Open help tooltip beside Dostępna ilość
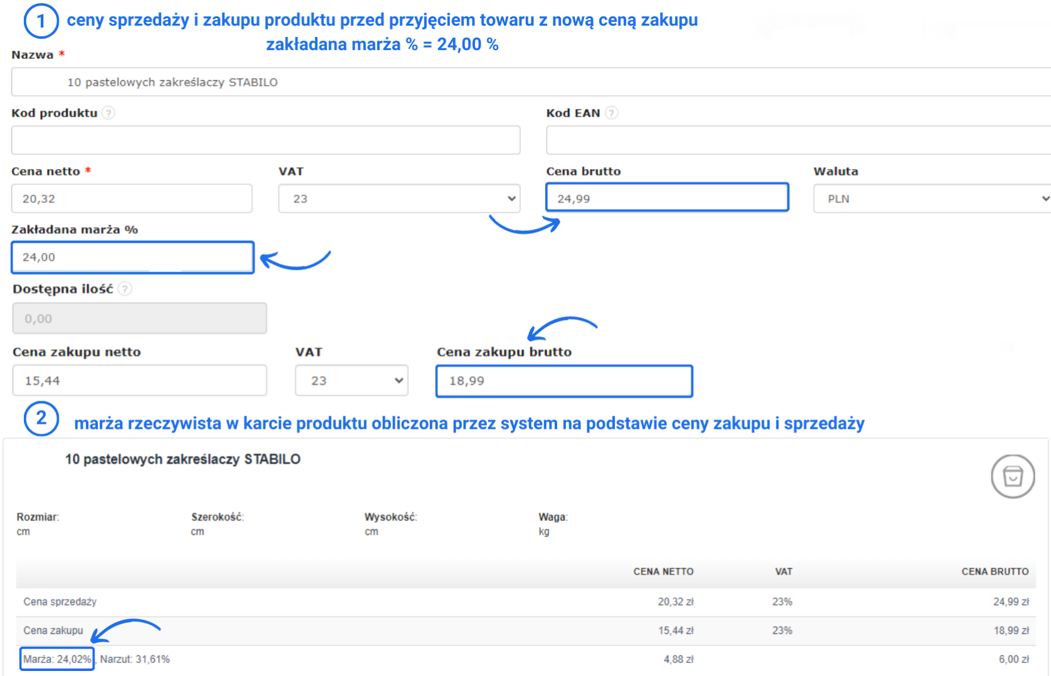1051x676 pixels. click(x=125, y=289)
